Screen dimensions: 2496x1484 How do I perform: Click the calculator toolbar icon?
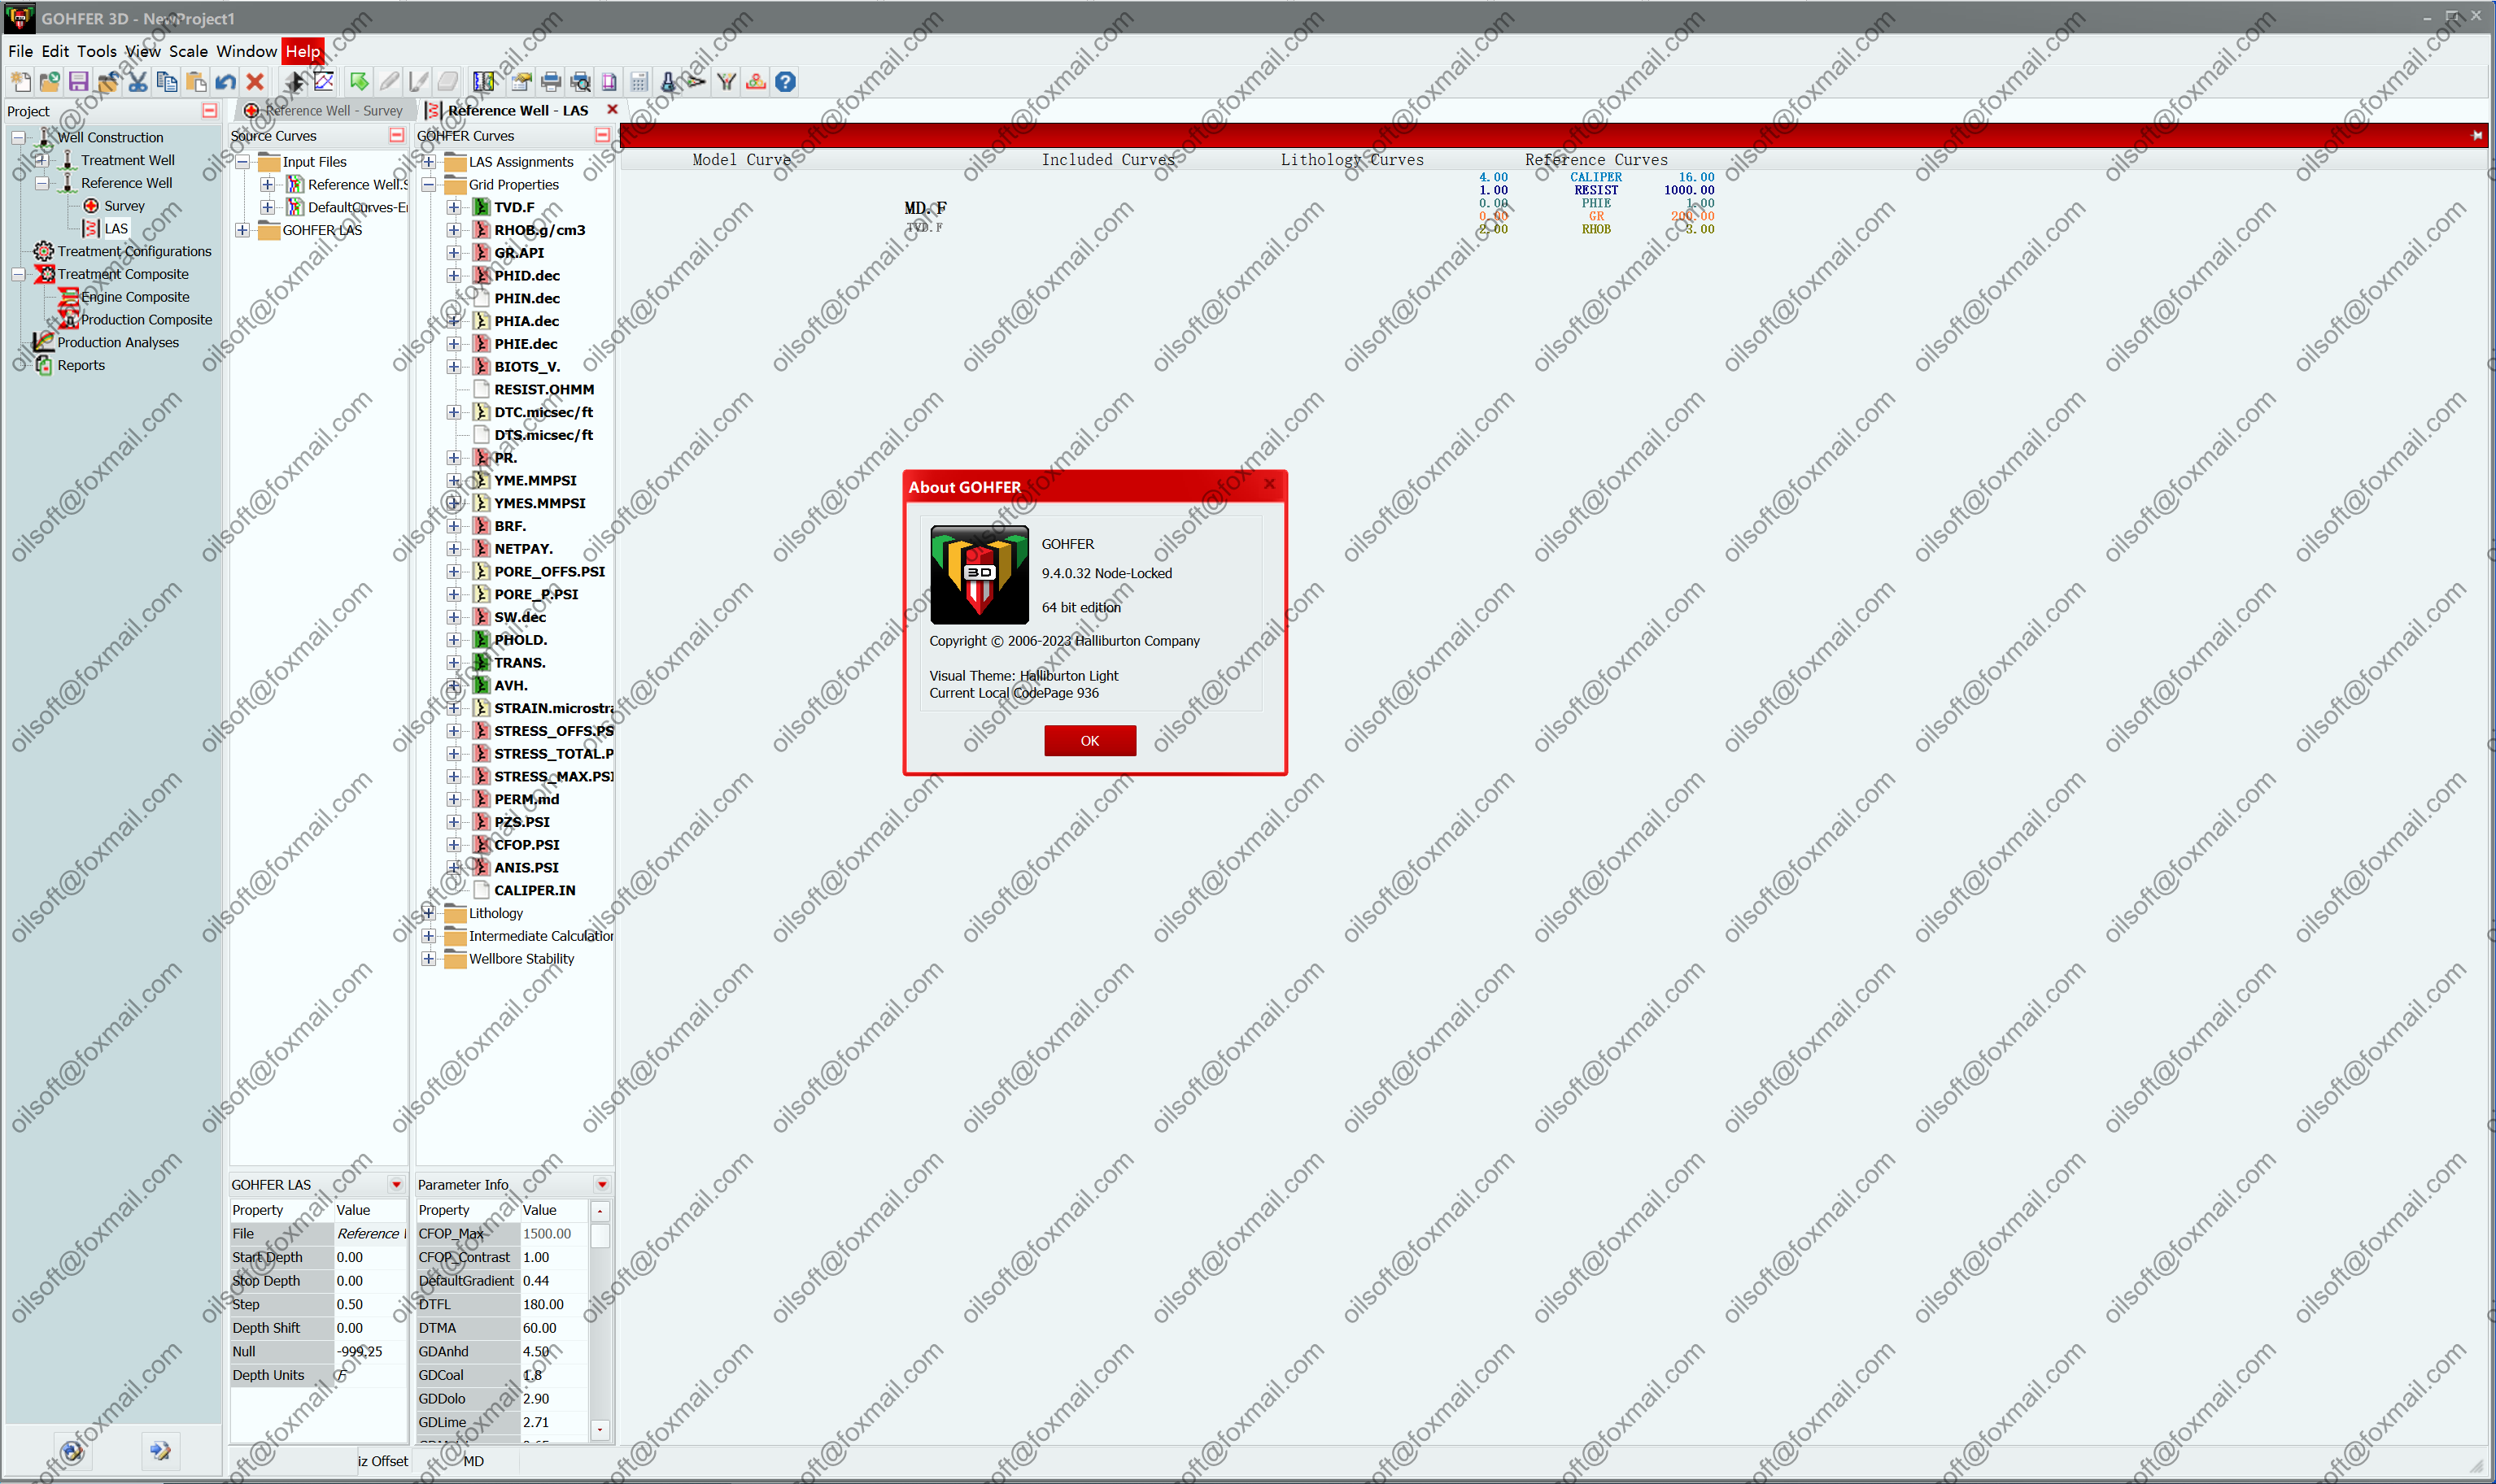coord(639,82)
